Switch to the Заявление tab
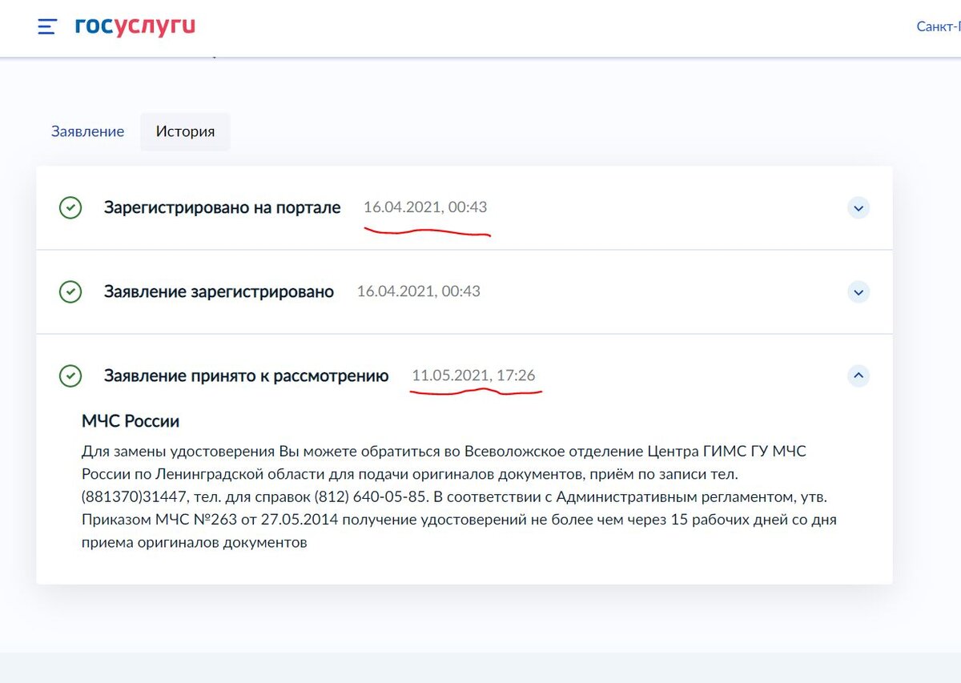 click(x=88, y=131)
